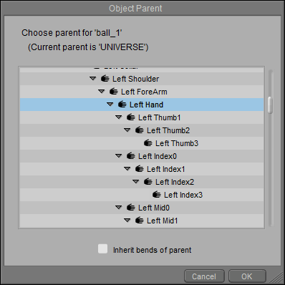
Task: Select the icon beside Left Index3
Action: pyautogui.click(x=157, y=195)
